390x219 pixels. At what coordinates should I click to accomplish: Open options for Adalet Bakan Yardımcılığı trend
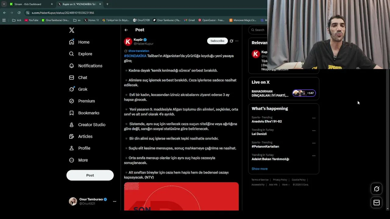click(314, 156)
